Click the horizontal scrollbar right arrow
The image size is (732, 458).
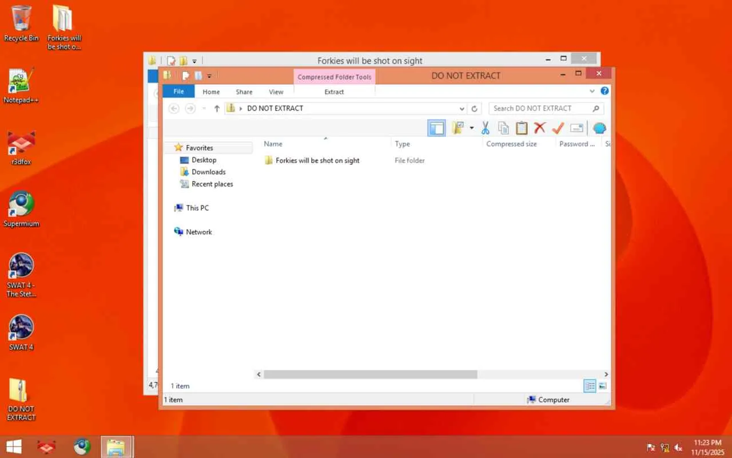point(606,374)
